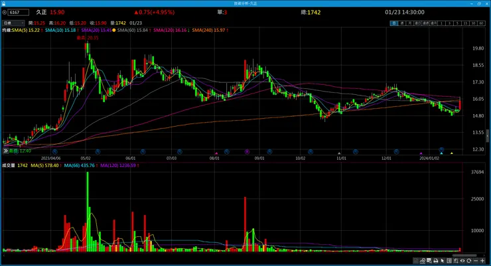The image size is (491, 266).
Task: Click the MA(120) 1236.59 volume indicator label
Action: coord(118,165)
